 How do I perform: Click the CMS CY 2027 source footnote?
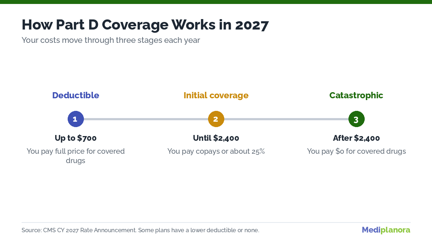click(140, 230)
